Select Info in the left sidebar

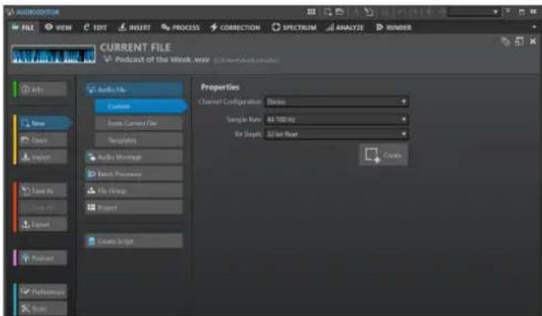click(43, 90)
